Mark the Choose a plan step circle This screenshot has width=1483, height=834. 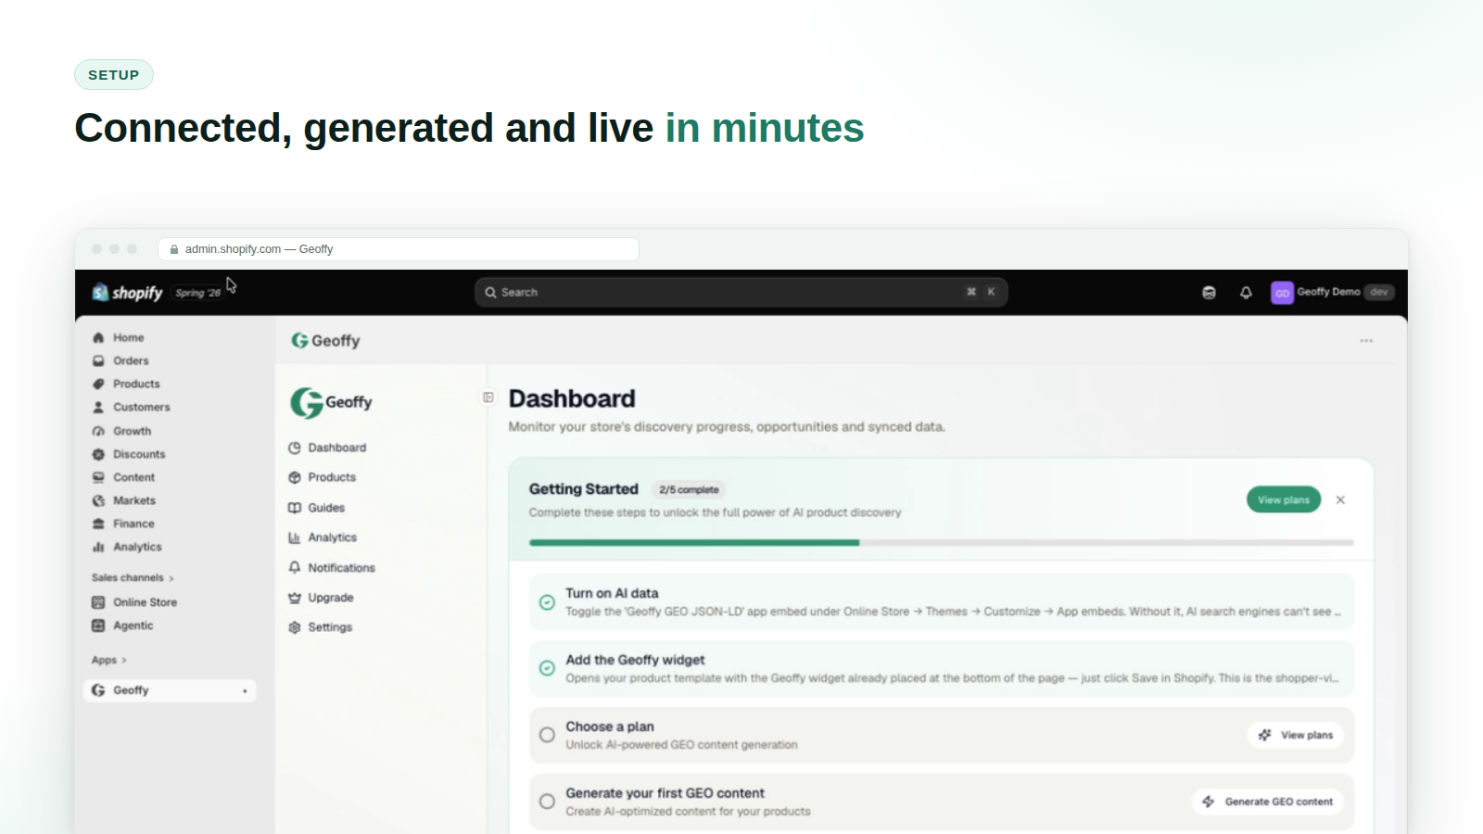tap(547, 735)
